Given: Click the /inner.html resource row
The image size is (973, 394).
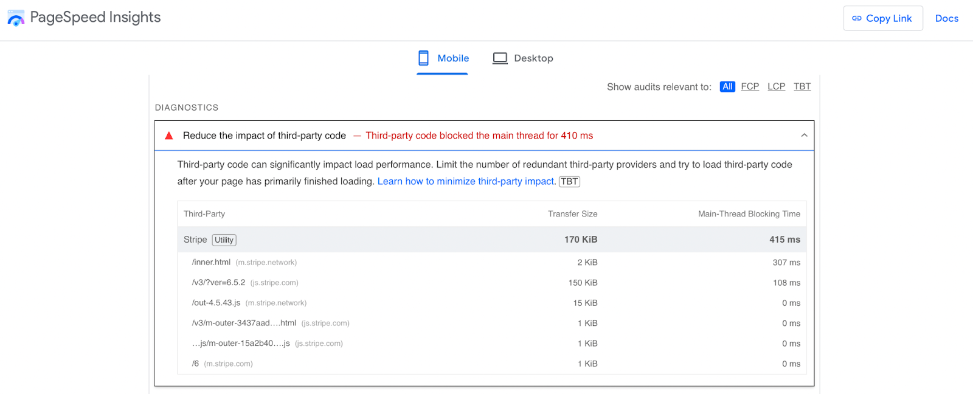Looking at the screenshot, I should tap(492, 262).
